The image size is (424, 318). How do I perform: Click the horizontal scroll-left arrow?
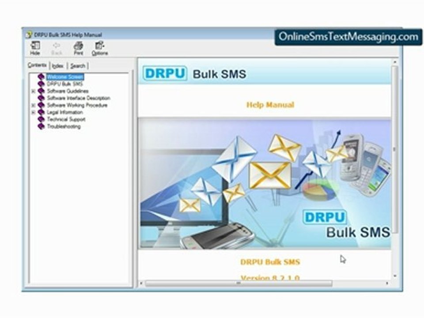pos(141,283)
